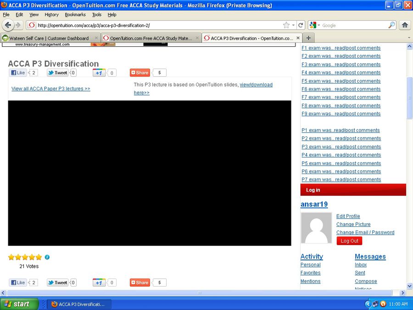413x310 pixels.
Task: Open the Activity heading link
Action: [x=312, y=256]
